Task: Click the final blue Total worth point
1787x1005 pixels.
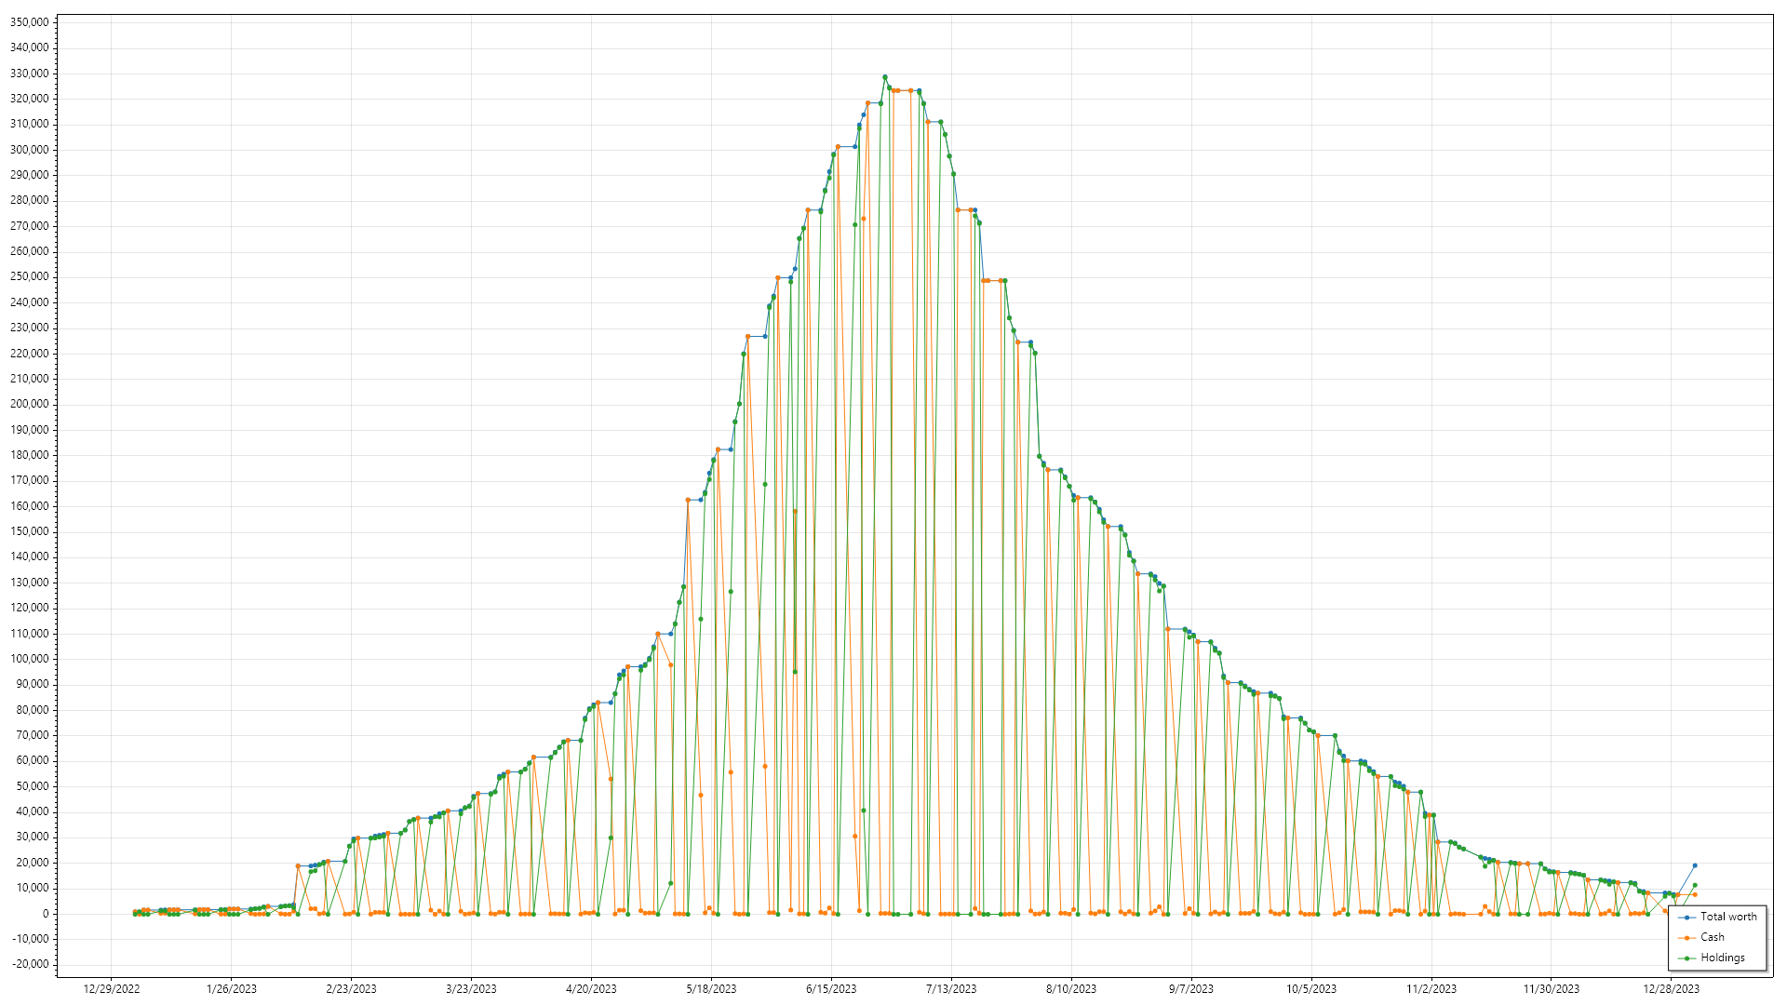Action: click(x=1695, y=865)
